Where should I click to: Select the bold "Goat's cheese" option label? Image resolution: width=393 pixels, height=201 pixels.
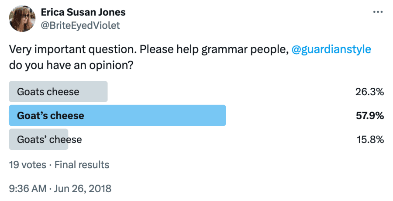click(x=50, y=116)
